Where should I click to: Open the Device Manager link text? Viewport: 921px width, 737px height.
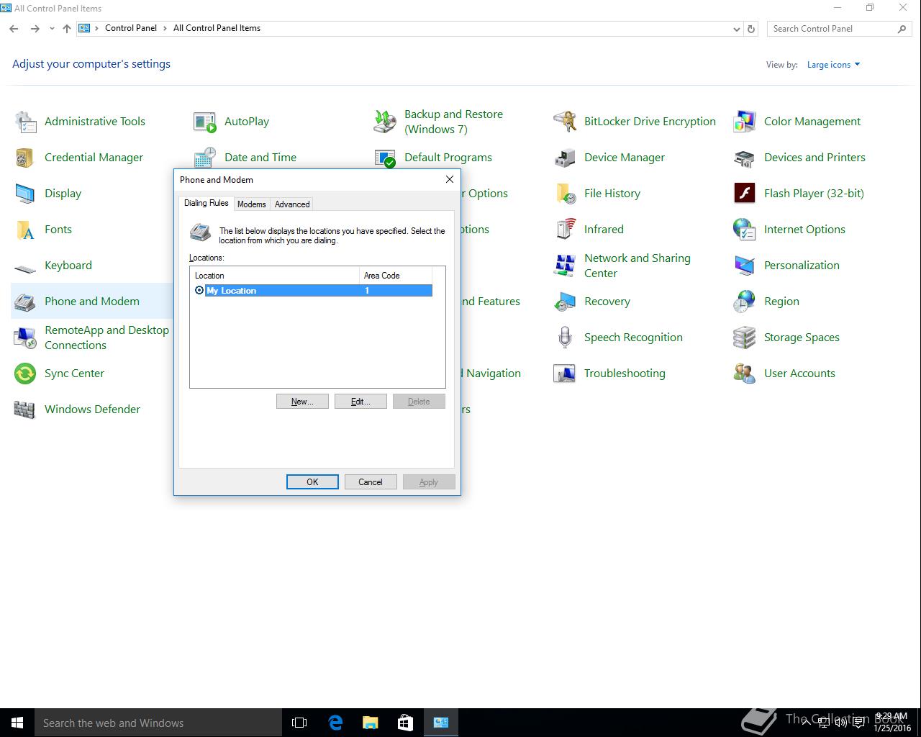(625, 158)
